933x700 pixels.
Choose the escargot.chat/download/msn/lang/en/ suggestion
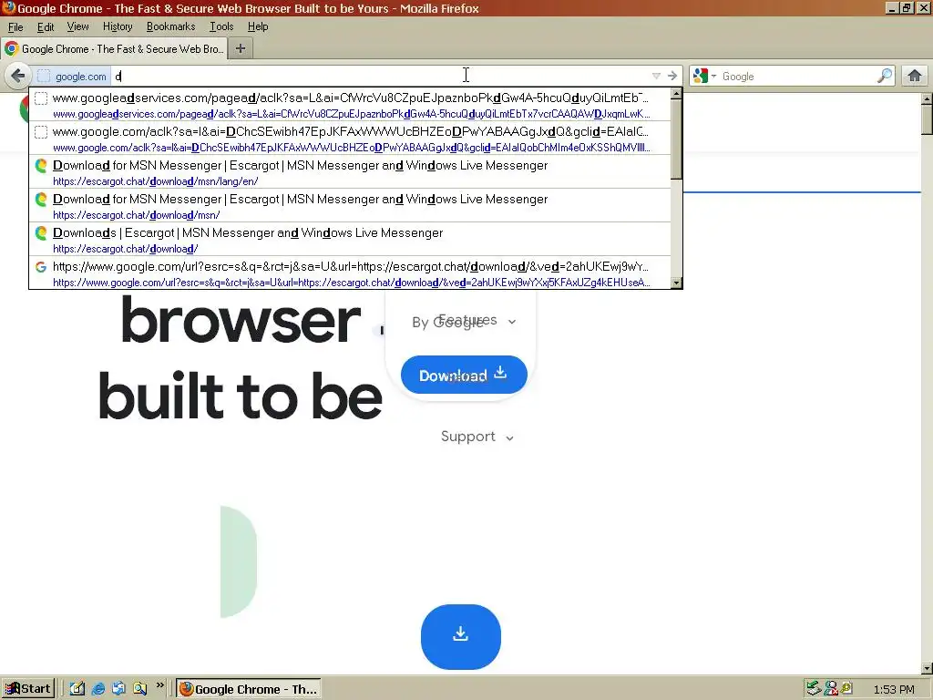[x=350, y=172]
